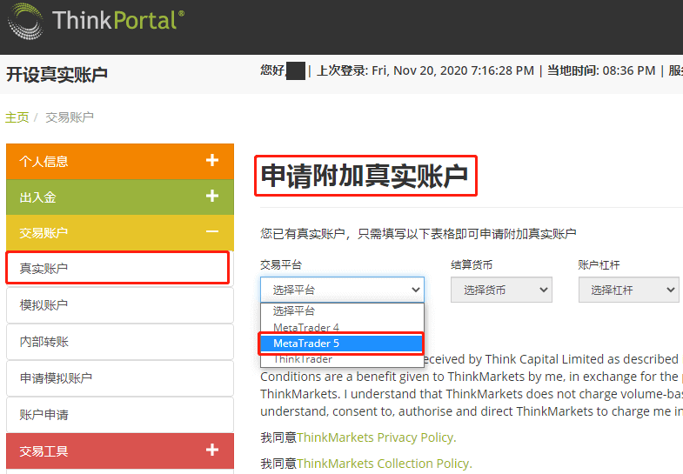Open ThinkMarkets Privacy Policy link
Viewport: 683px width, 474px height.
point(377,437)
